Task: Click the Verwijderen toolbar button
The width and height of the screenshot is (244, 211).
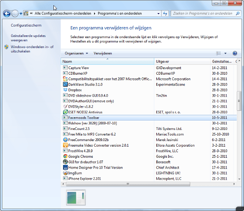Action: click(103, 53)
